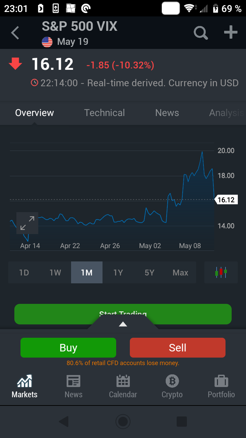Image resolution: width=246 pixels, height=438 pixels.
Task: Tap the green Buy button
Action: tap(68, 348)
